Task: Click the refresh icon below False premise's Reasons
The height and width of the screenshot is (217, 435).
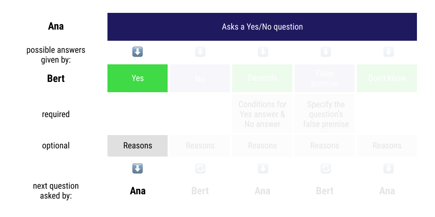Action: (325, 169)
